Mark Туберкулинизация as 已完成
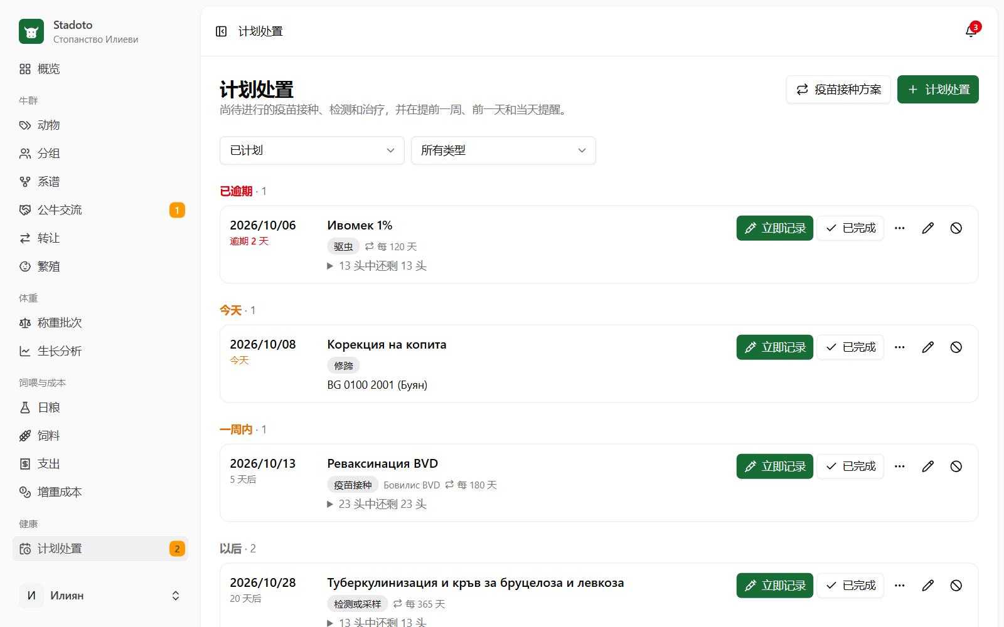This screenshot has height=627, width=1004. pos(850,586)
